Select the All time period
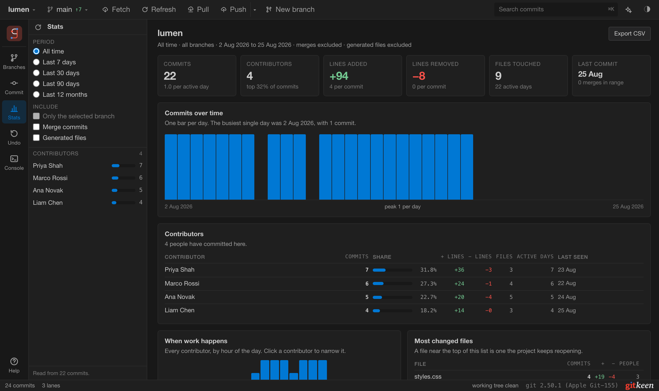The image size is (659, 391). tap(48, 51)
